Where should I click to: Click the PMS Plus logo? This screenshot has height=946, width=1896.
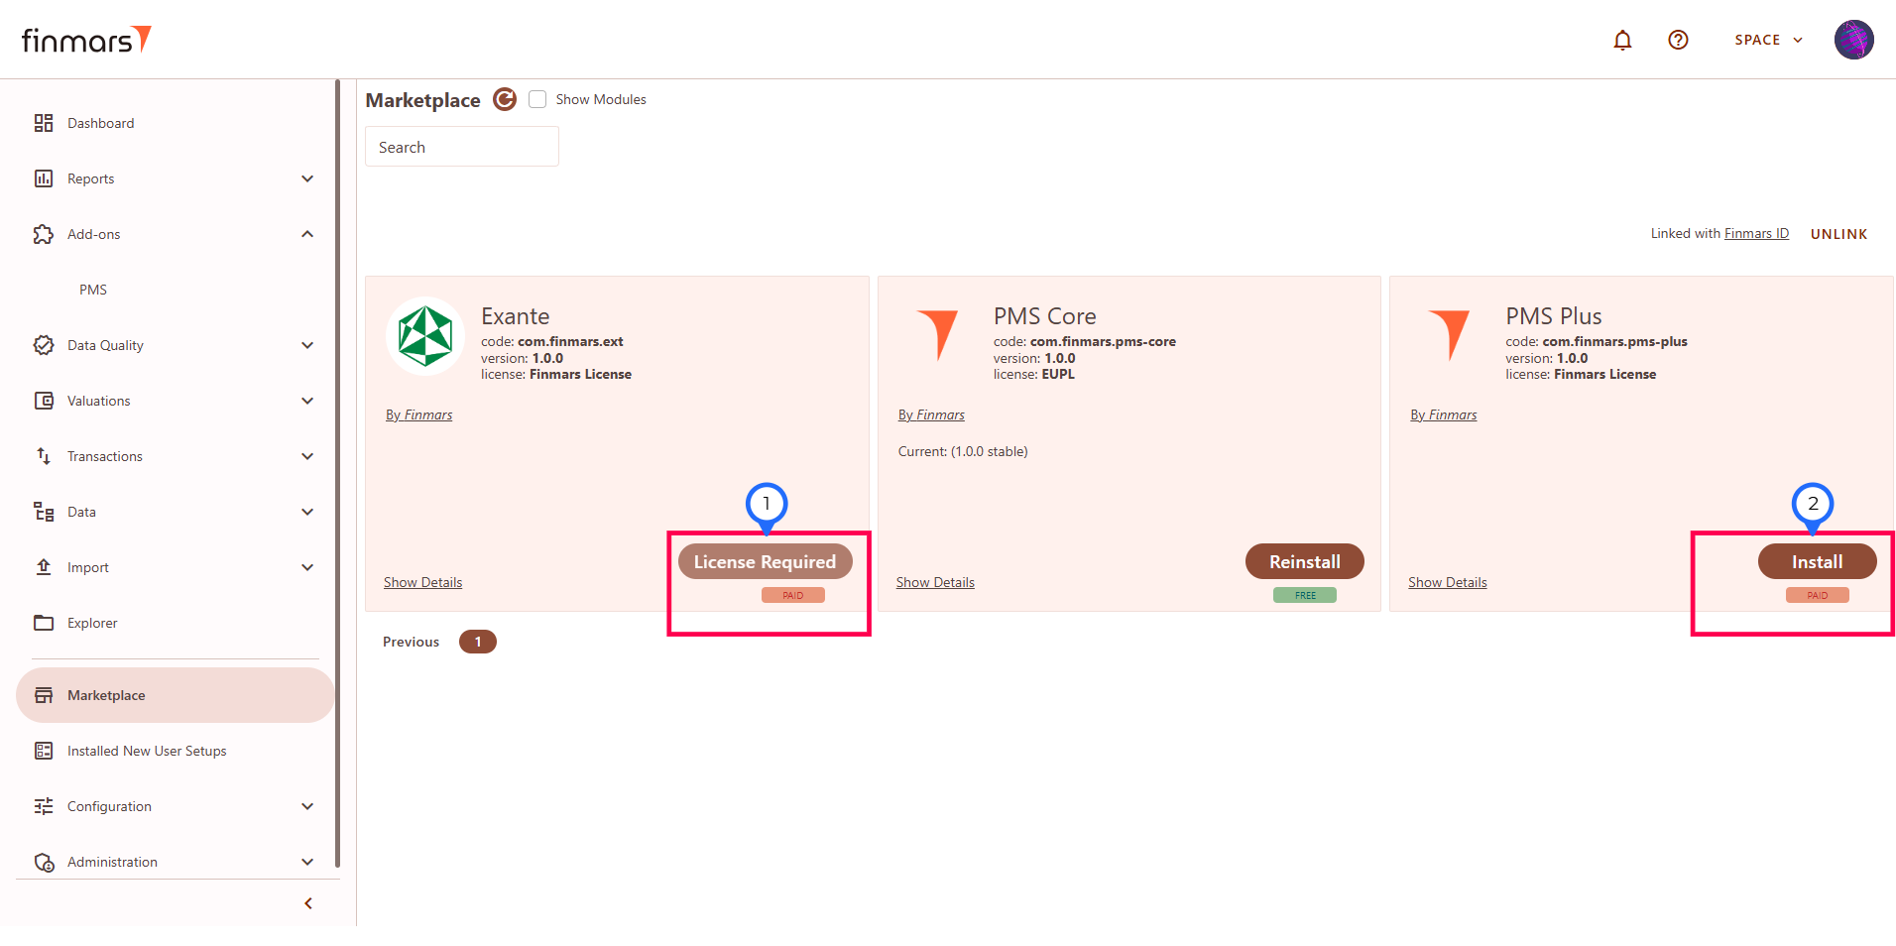1450,335
